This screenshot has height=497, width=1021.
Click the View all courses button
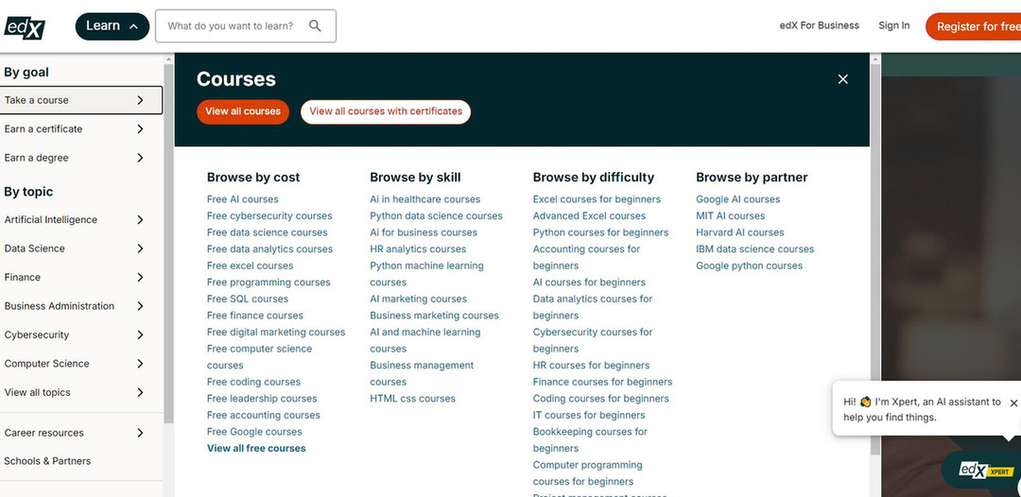(x=243, y=111)
